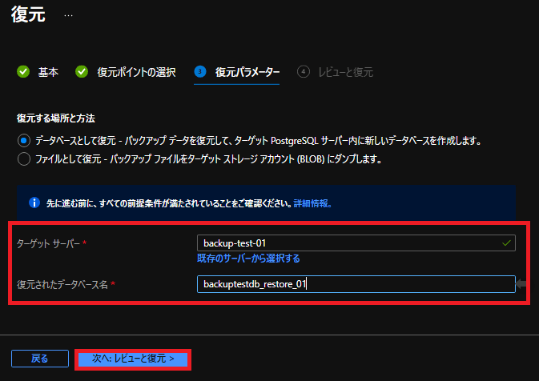
Task: Open 既存のサーバーから選択する link
Action: pyautogui.click(x=248, y=259)
